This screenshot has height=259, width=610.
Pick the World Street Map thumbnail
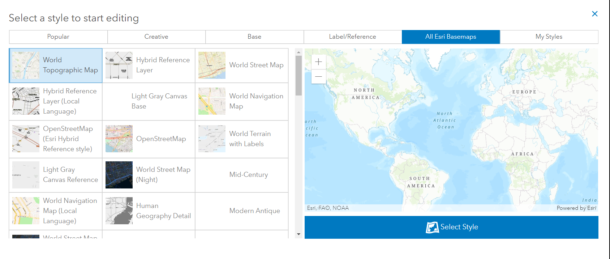point(212,65)
